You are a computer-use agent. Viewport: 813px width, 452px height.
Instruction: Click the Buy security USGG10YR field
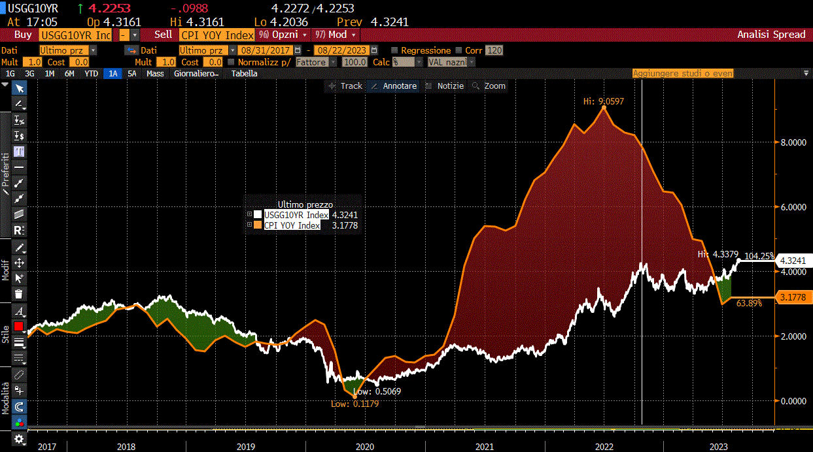click(75, 35)
